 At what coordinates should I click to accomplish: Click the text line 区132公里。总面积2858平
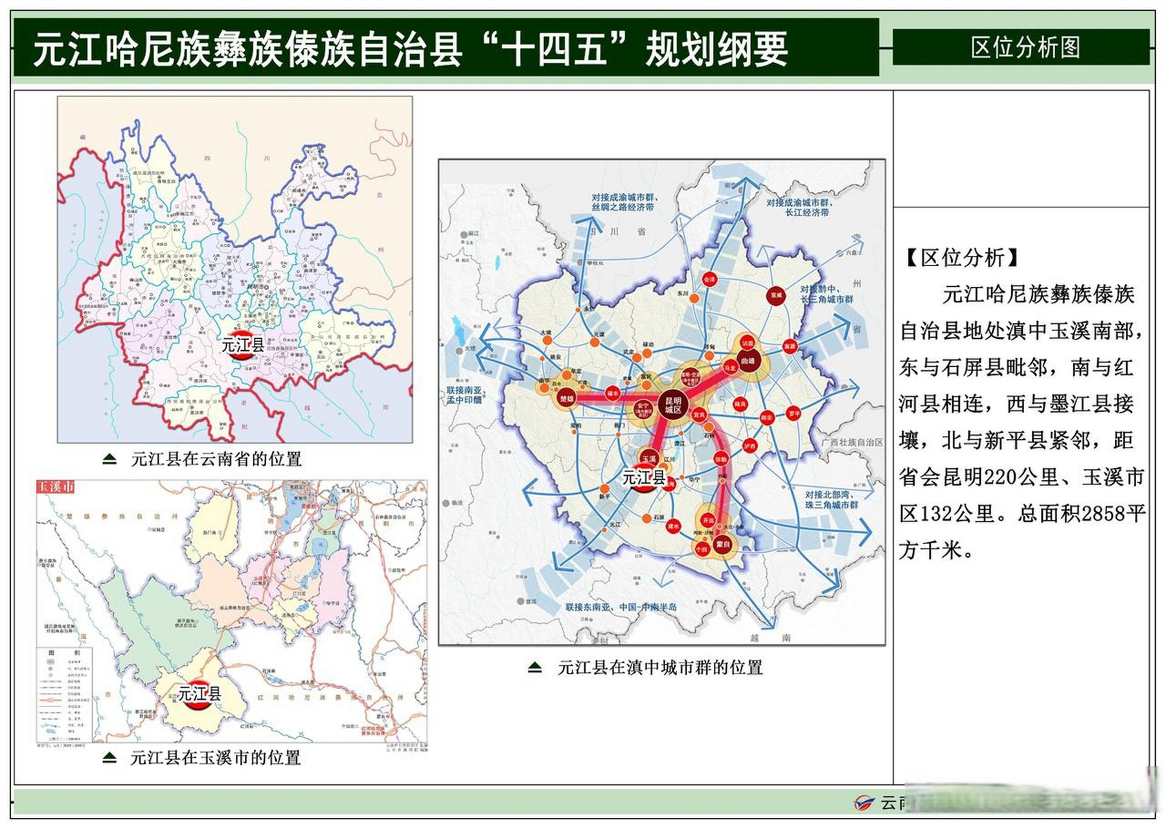[1023, 514]
